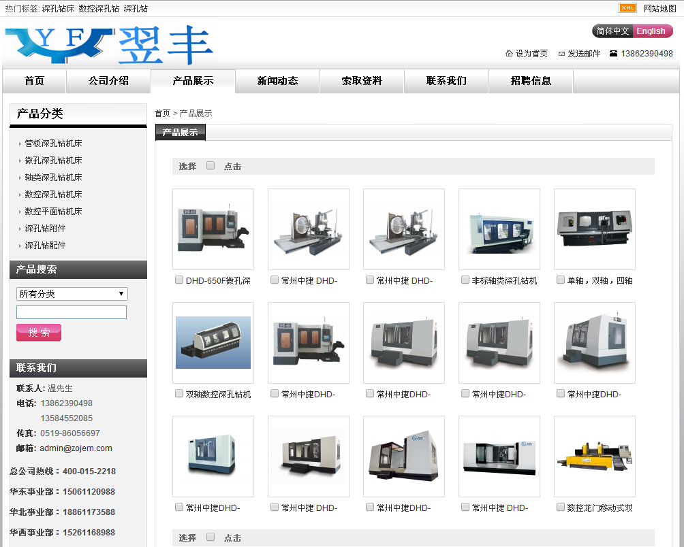Open 招聘信息 navigation item
The width and height of the screenshot is (684, 547).
click(531, 81)
